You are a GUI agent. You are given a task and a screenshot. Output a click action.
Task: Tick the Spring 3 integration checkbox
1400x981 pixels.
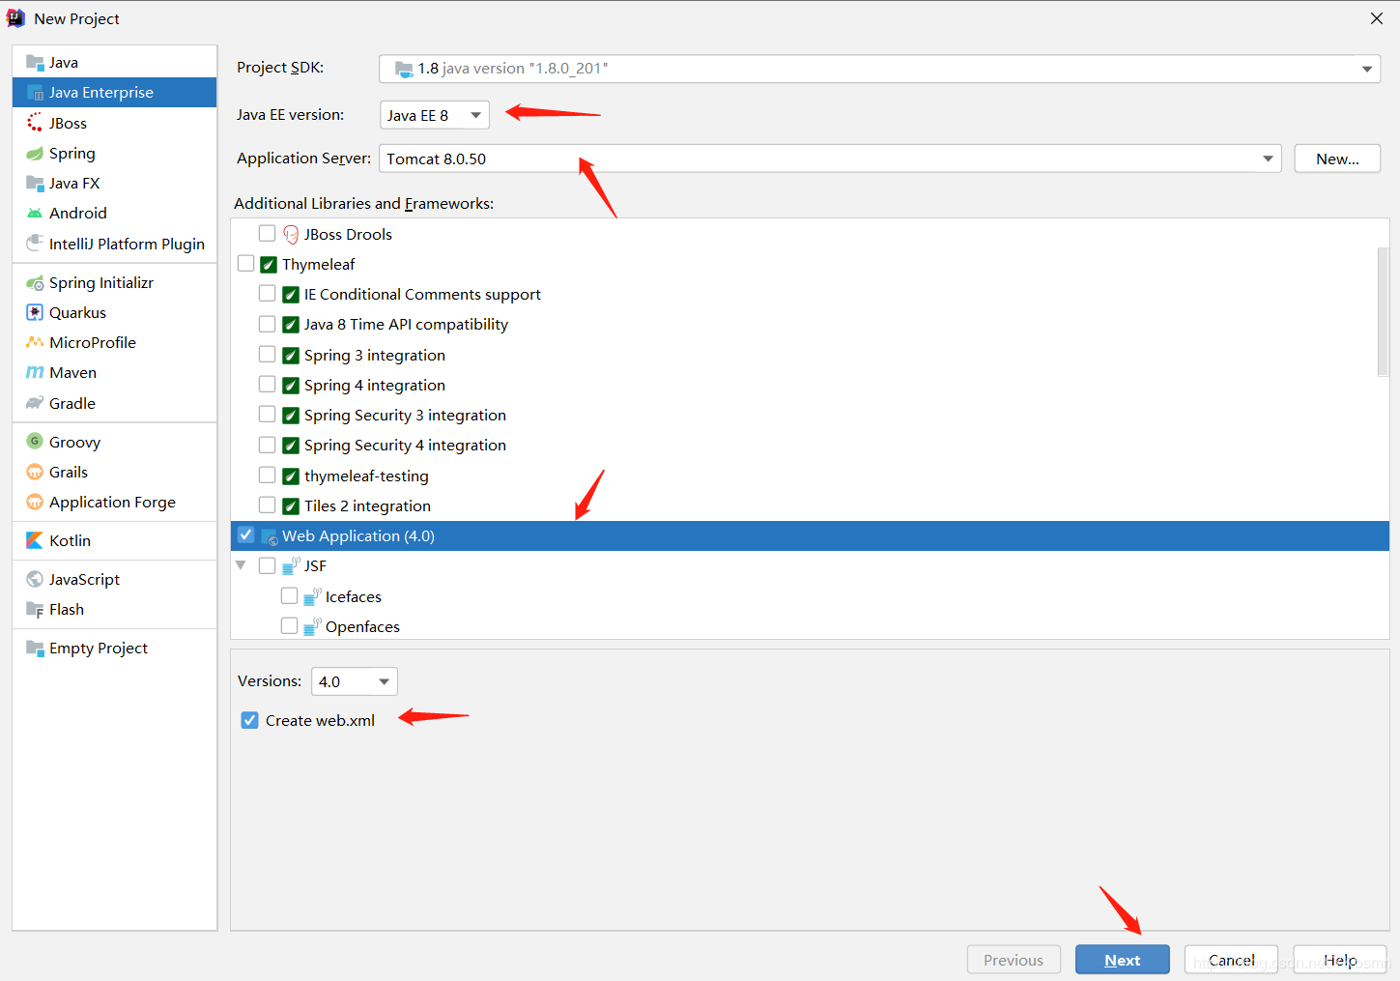click(268, 355)
